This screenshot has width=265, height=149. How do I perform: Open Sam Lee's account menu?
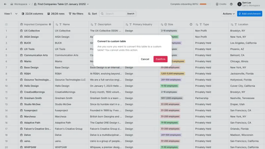(249, 4)
